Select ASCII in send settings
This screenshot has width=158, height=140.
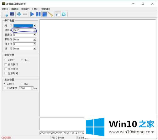(9, 84)
